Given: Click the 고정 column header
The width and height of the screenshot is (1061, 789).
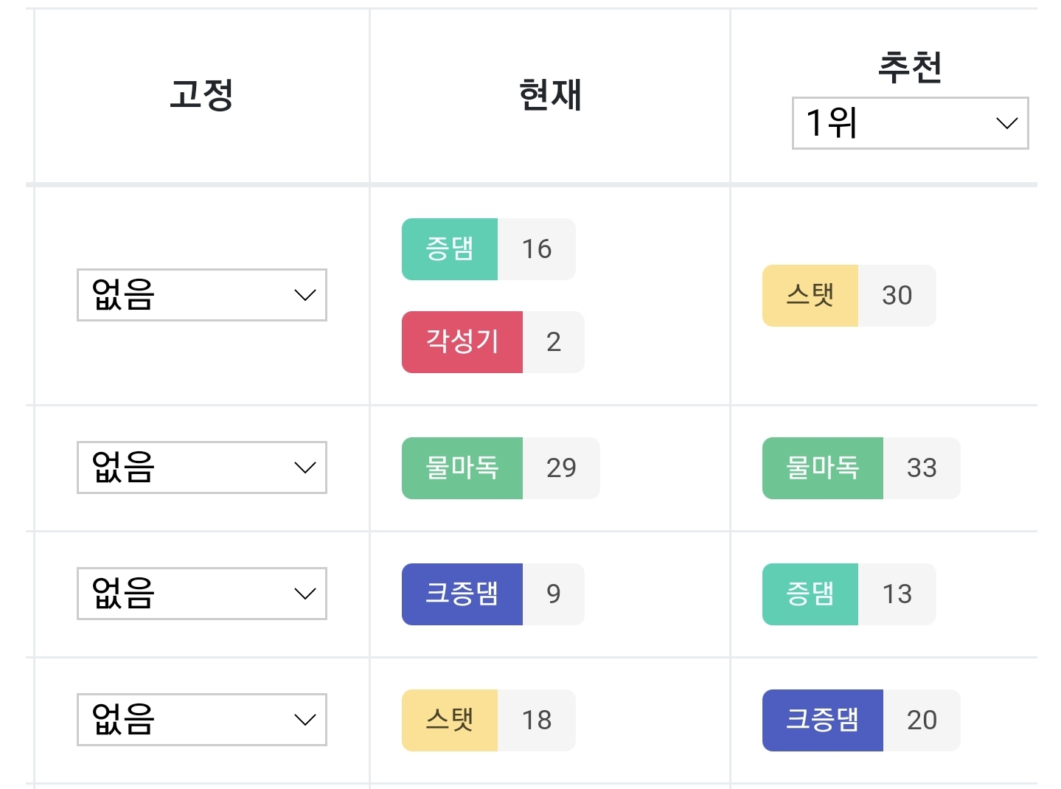Looking at the screenshot, I should [201, 95].
